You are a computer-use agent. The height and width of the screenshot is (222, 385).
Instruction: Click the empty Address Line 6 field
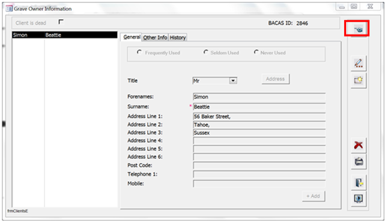click(259, 157)
